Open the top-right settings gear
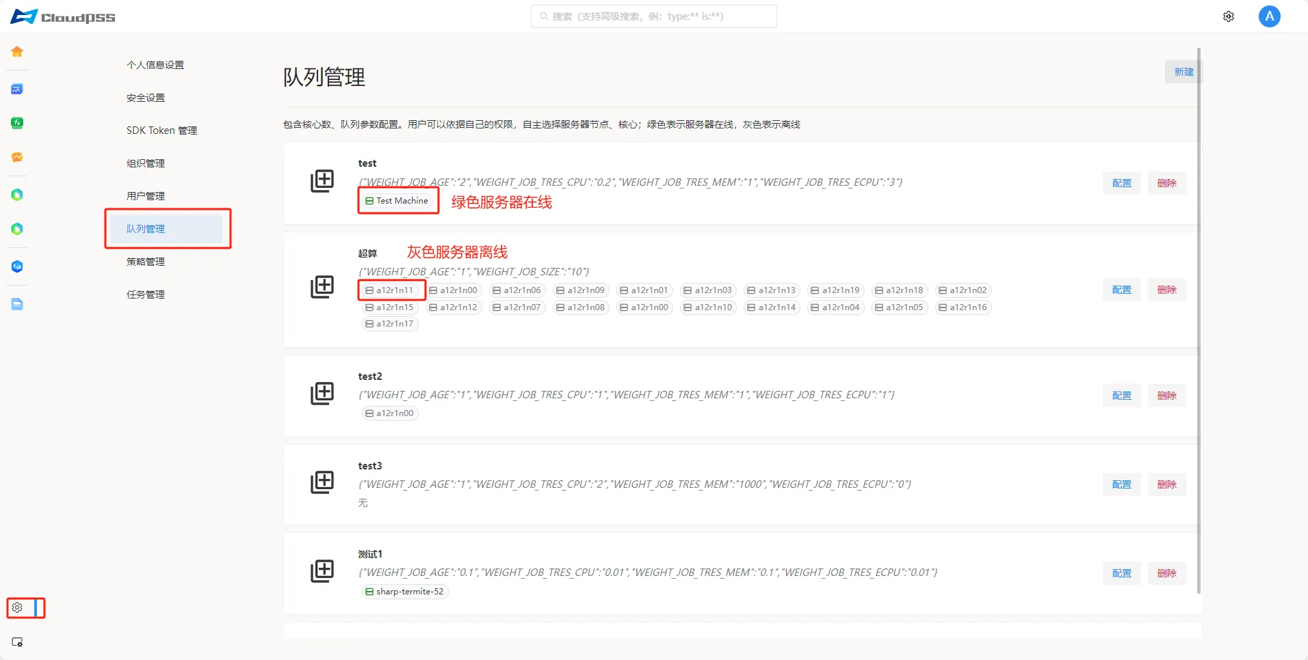Screen dimensions: 1308x660 [1229, 16]
